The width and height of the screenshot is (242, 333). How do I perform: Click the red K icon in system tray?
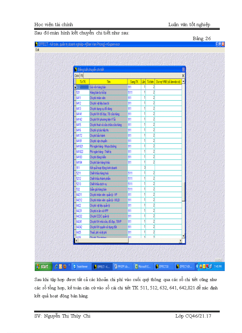(x=208, y=267)
